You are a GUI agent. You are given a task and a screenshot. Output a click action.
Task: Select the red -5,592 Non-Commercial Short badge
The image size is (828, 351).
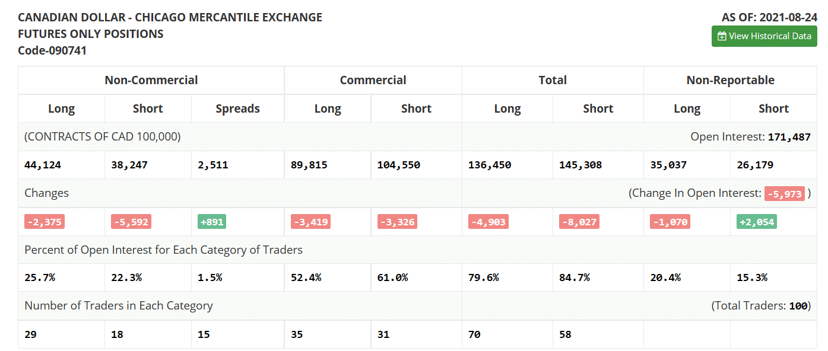(x=129, y=221)
